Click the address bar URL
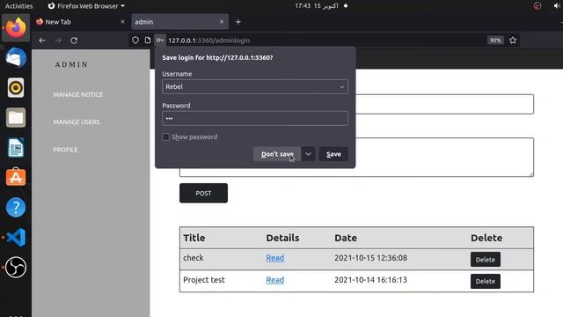 [x=209, y=41]
